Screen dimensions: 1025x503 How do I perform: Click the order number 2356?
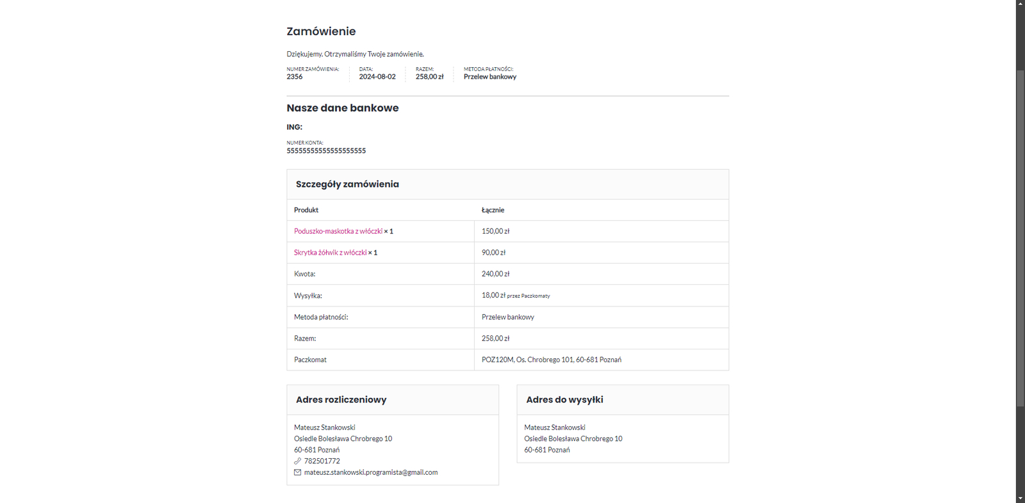point(295,77)
